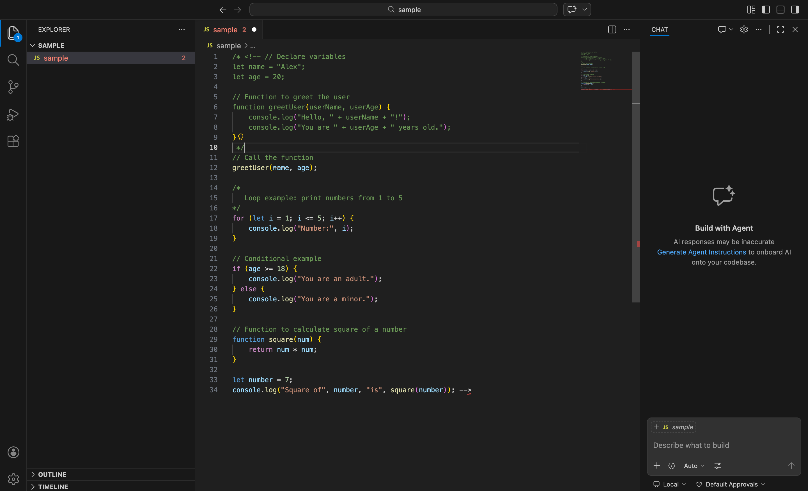Click the Accounts icon in activity bar

(x=13, y=452)
